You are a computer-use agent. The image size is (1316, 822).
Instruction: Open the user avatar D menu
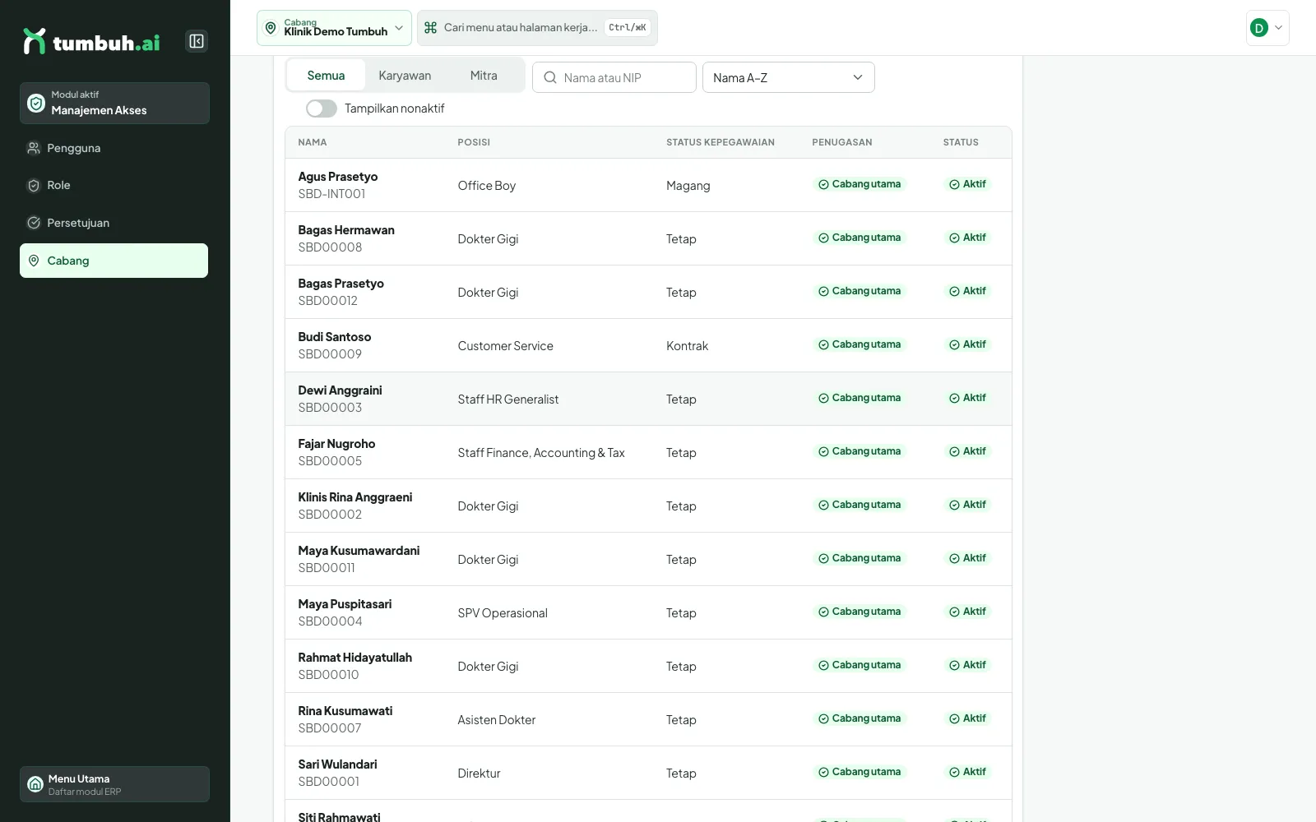pos(1267,28)
